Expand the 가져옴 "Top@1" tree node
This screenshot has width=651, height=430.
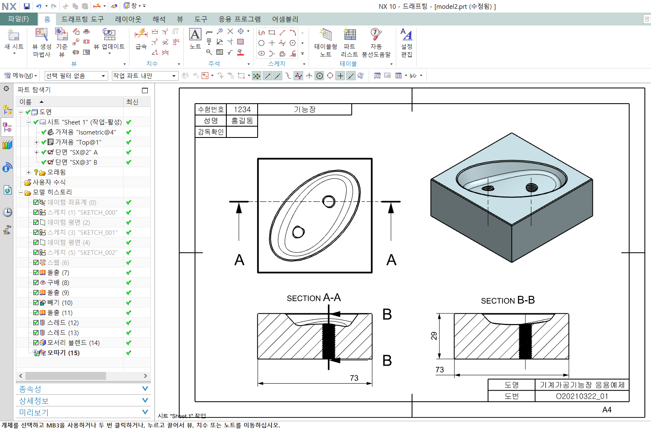tap(37, 142)
